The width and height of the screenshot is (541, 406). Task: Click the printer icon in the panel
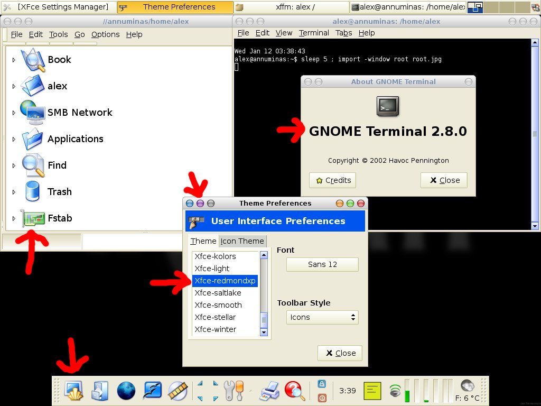coord(269,391)
